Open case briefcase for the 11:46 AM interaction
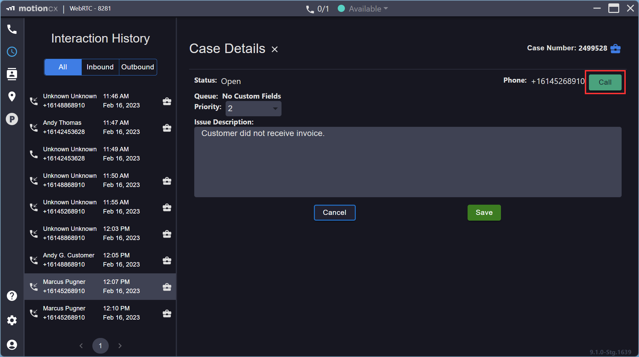The width and height of the screenshot is (639, 357). [x=167, y=101]
